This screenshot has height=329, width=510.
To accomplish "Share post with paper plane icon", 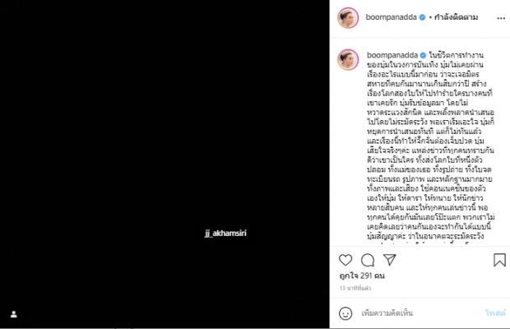I will tap(390, 260).
